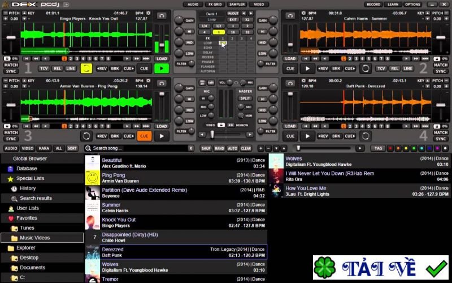Toggle LINE input on deck 1
The width and height of the screenshot is (452, 283).
(x=71, y=68)
